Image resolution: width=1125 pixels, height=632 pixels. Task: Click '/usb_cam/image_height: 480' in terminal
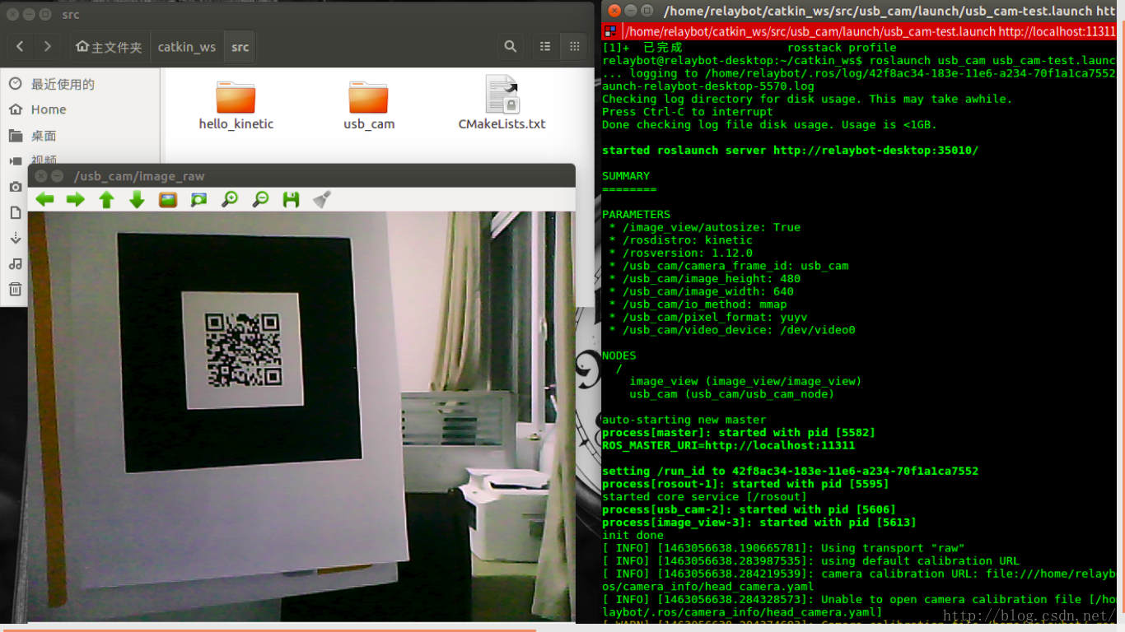711,278
